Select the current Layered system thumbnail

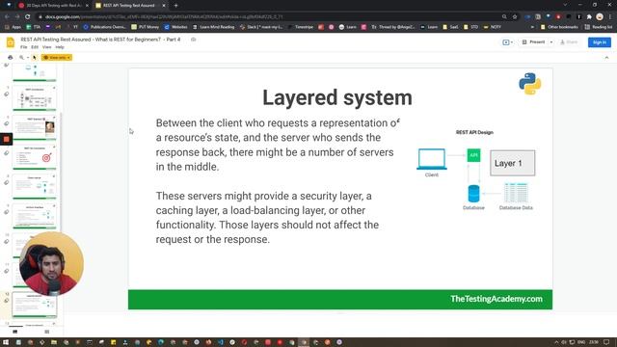tap(35, 305)
